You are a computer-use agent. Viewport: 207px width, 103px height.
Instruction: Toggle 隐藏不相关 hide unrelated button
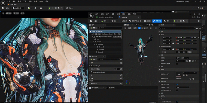pyautogui.click(x=134, y=21)
